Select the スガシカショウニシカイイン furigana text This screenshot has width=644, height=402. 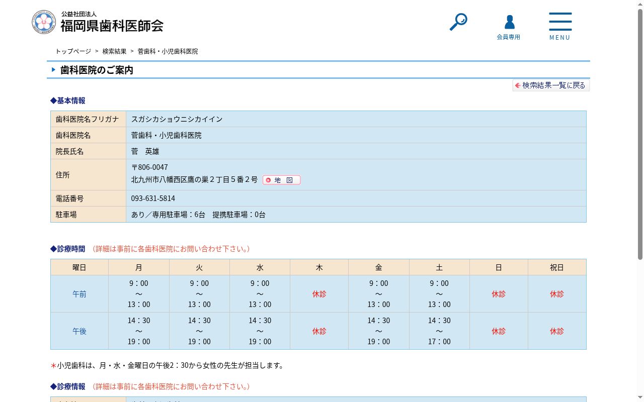coord(177,119)
